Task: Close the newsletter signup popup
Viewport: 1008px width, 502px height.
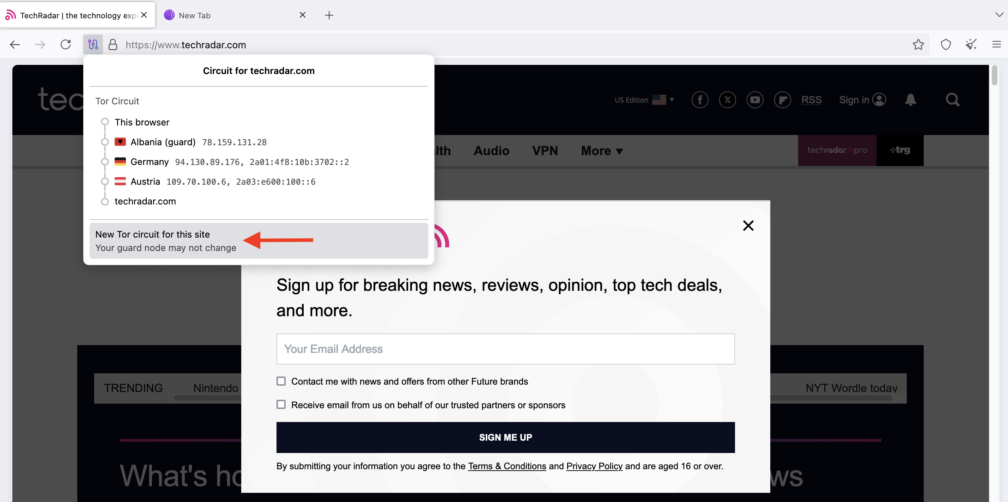Action: 748,225
